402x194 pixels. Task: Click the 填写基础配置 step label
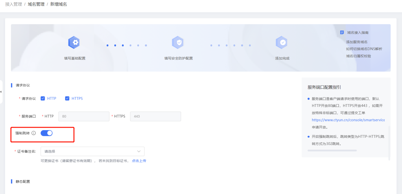pyautogui.click(x=75, y=58)
